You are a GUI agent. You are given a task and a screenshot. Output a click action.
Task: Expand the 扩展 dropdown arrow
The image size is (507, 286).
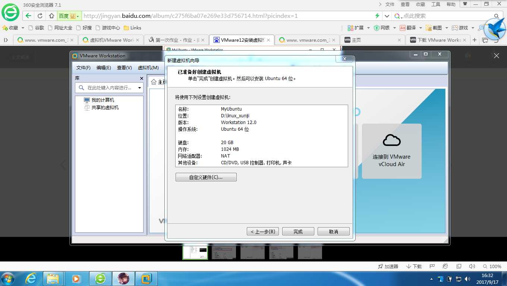[368, 28]
